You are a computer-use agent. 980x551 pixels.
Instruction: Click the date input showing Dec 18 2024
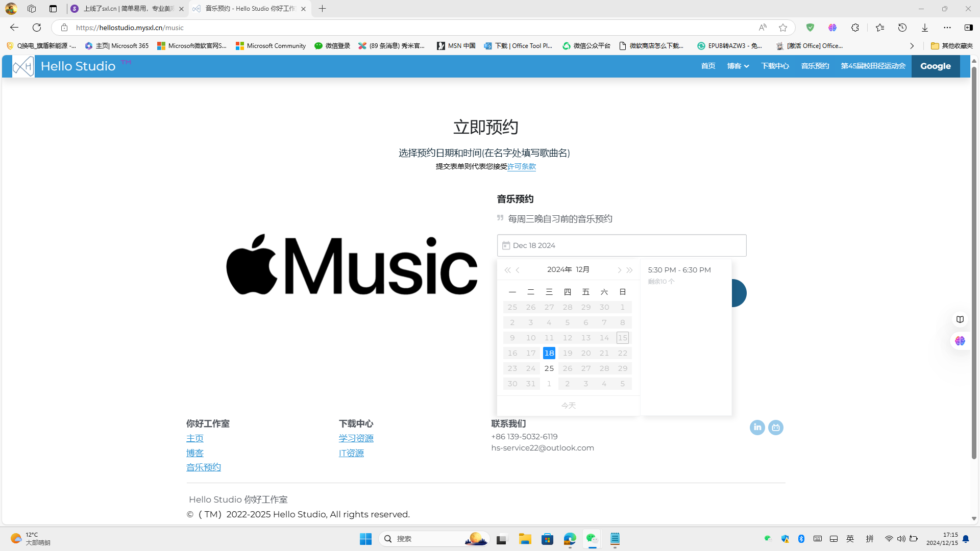[622, 245]
